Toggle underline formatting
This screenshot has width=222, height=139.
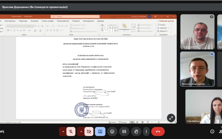14,30
